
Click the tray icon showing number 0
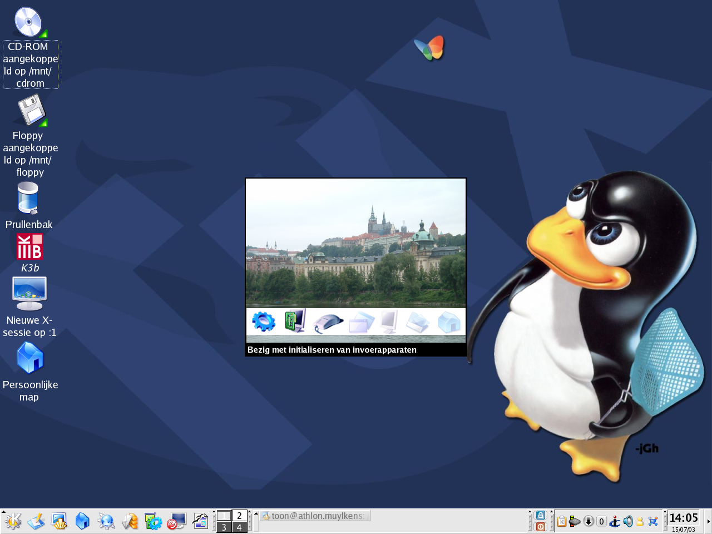coord(601,521)
